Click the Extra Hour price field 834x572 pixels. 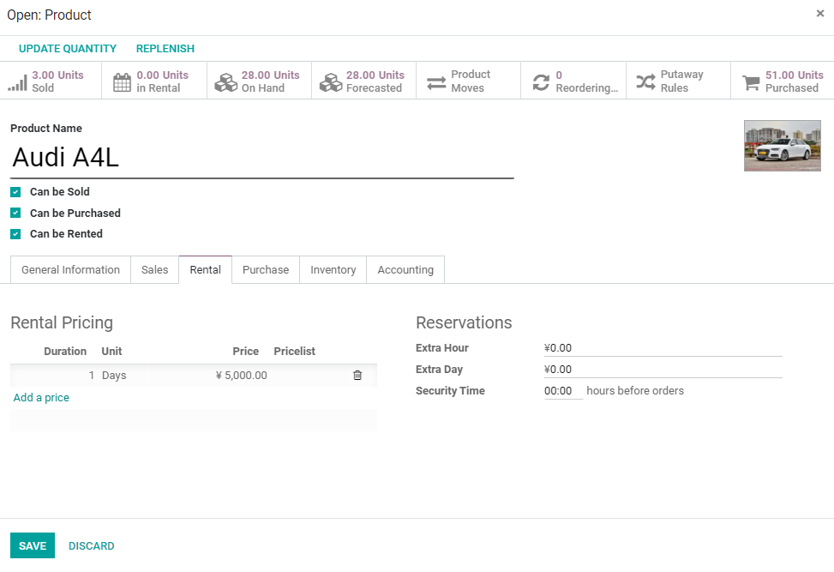point(663,348)
